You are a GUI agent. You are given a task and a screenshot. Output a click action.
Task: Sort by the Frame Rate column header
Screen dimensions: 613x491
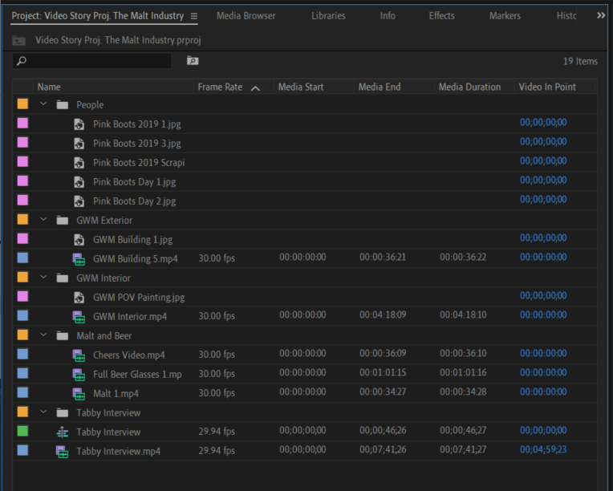coord(220,87)
